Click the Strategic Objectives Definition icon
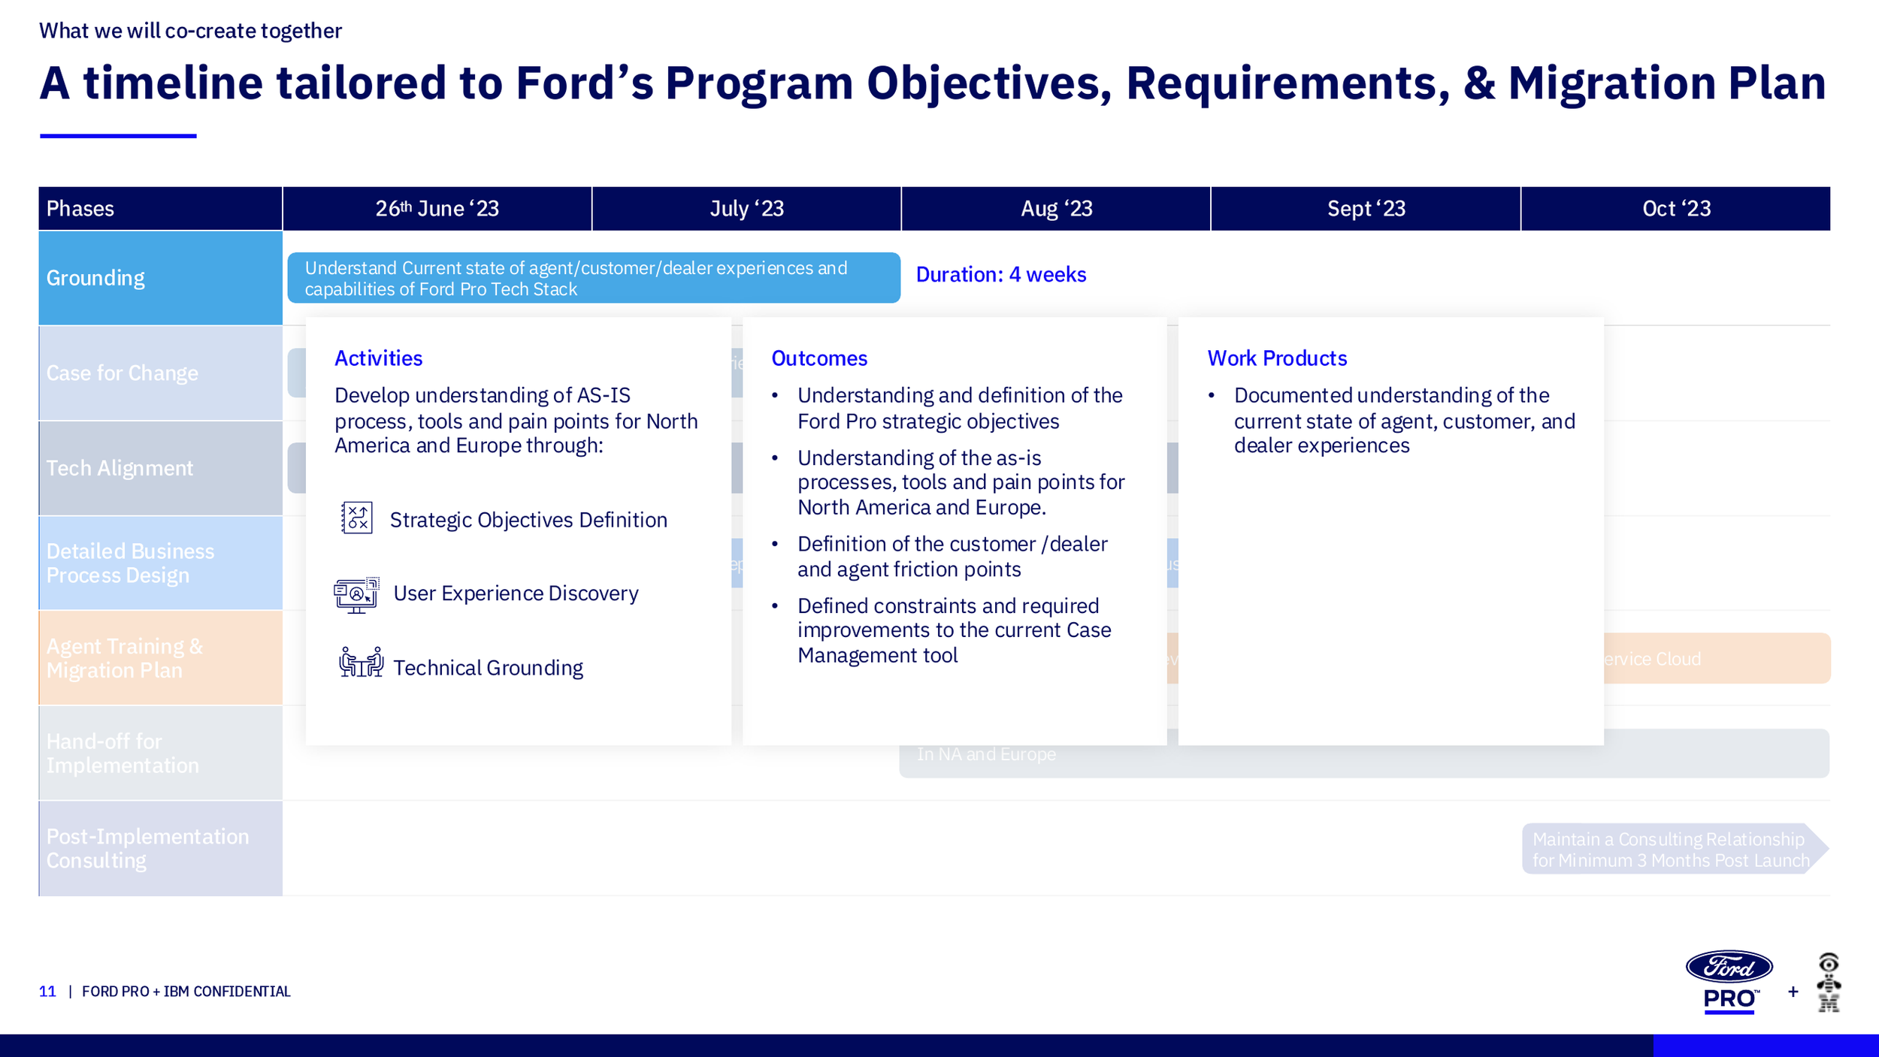 click(x=356, y=518)
